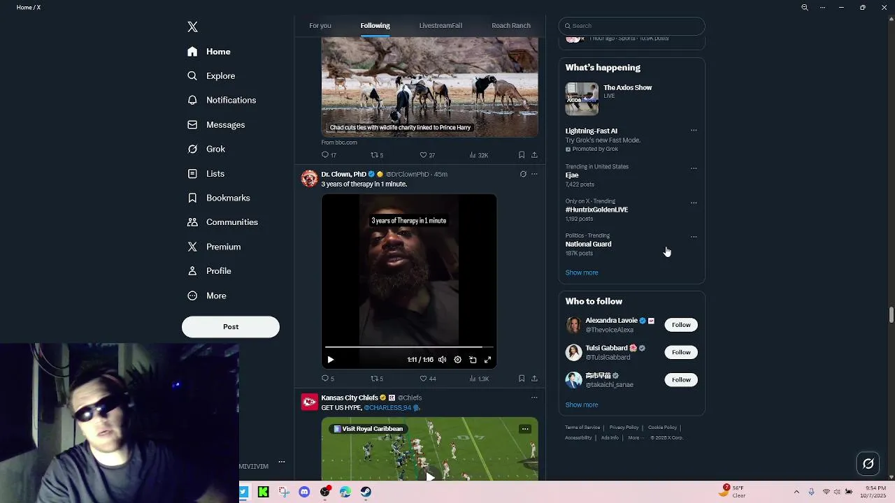This screenshot has height=503, width=895.
Task: Open more options for #HuntrixGoldenLIVE trend
Action: coord(694,203)
